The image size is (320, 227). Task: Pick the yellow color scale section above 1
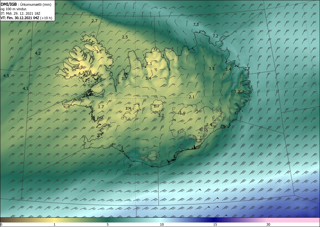[54, 220]
